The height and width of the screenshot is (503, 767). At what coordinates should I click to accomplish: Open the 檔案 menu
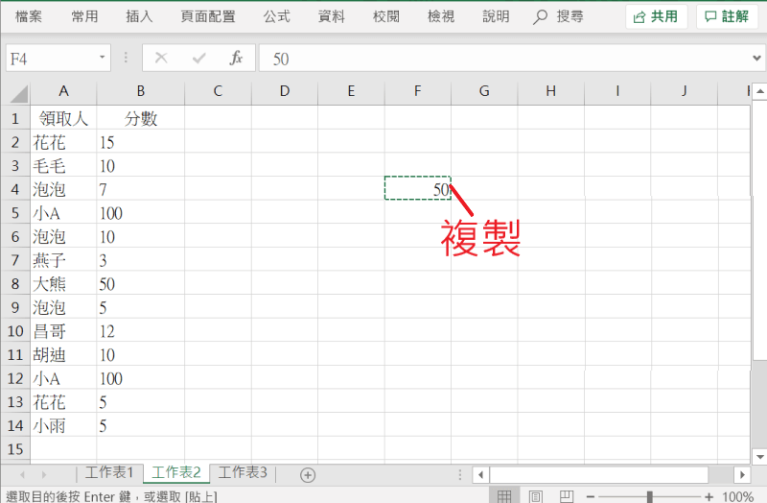29,16
